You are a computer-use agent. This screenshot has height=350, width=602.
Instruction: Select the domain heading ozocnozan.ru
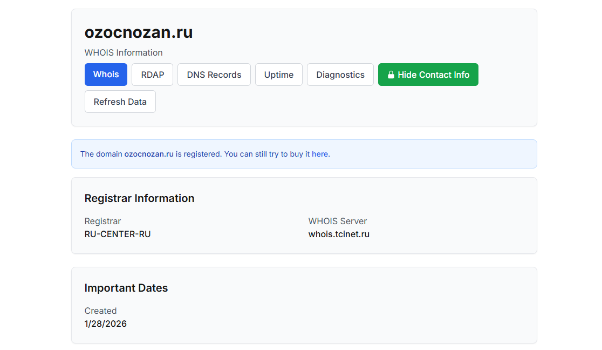click(x=138, y=32)
